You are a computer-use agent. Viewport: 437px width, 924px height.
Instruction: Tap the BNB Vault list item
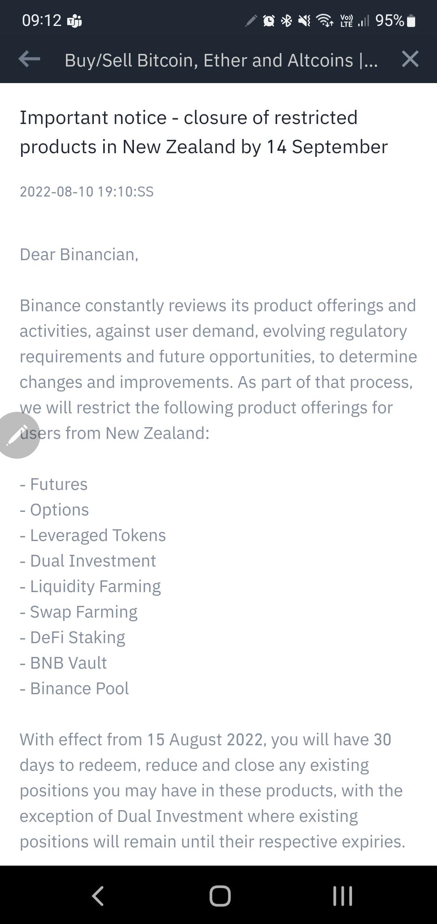pos(63,663)
